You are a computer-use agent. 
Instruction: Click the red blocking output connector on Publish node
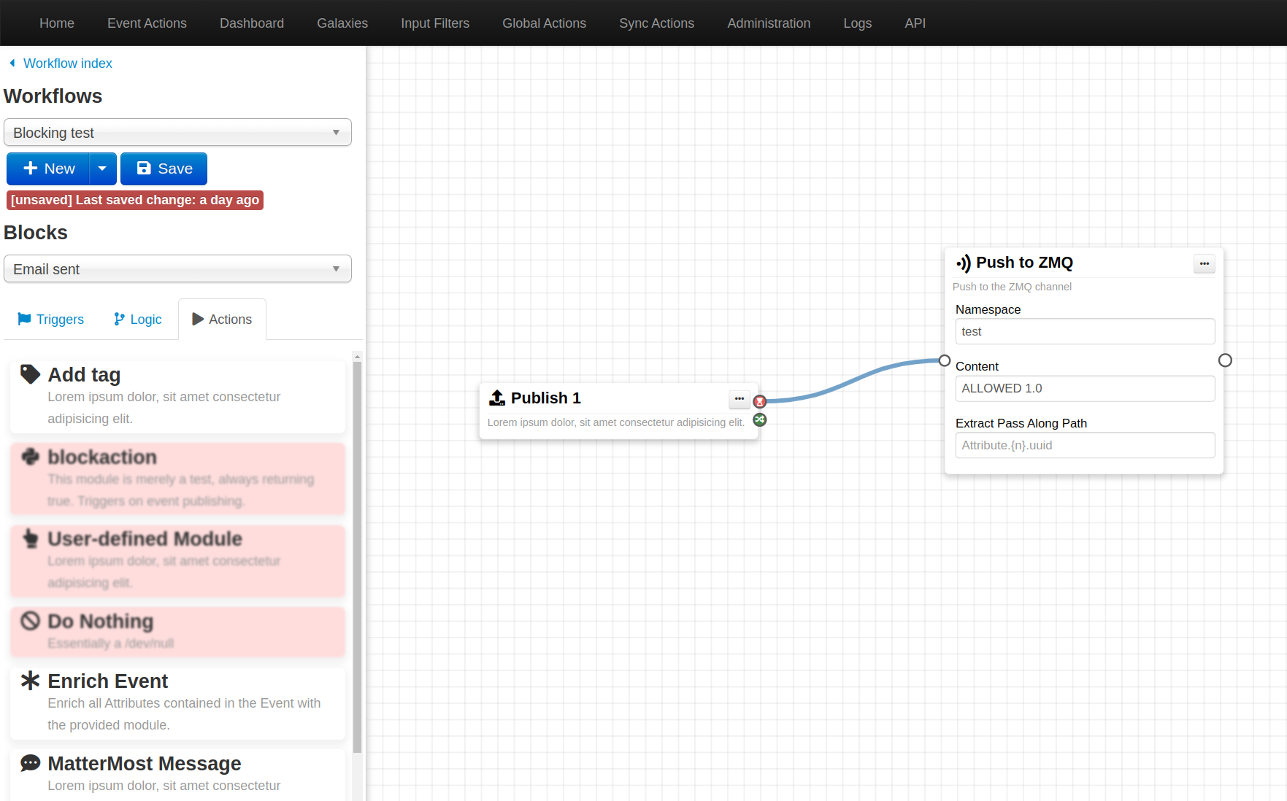click(760, 402)
